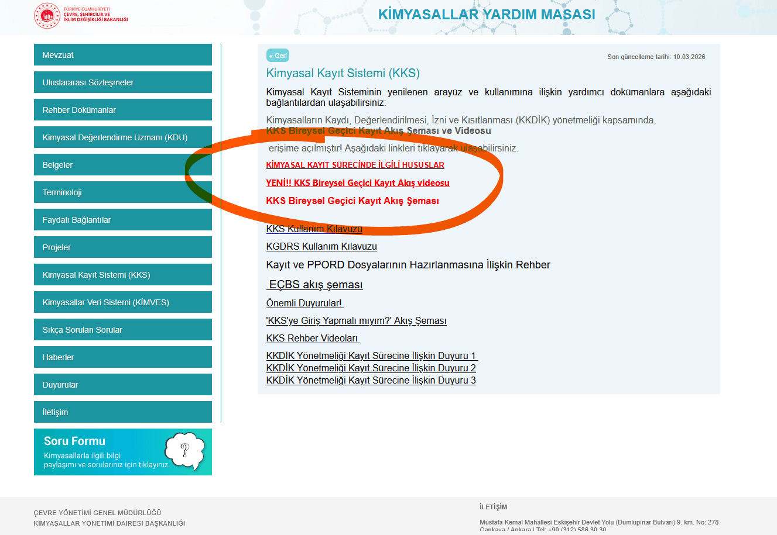Select İletişim in the sidebar

(123, 412)
